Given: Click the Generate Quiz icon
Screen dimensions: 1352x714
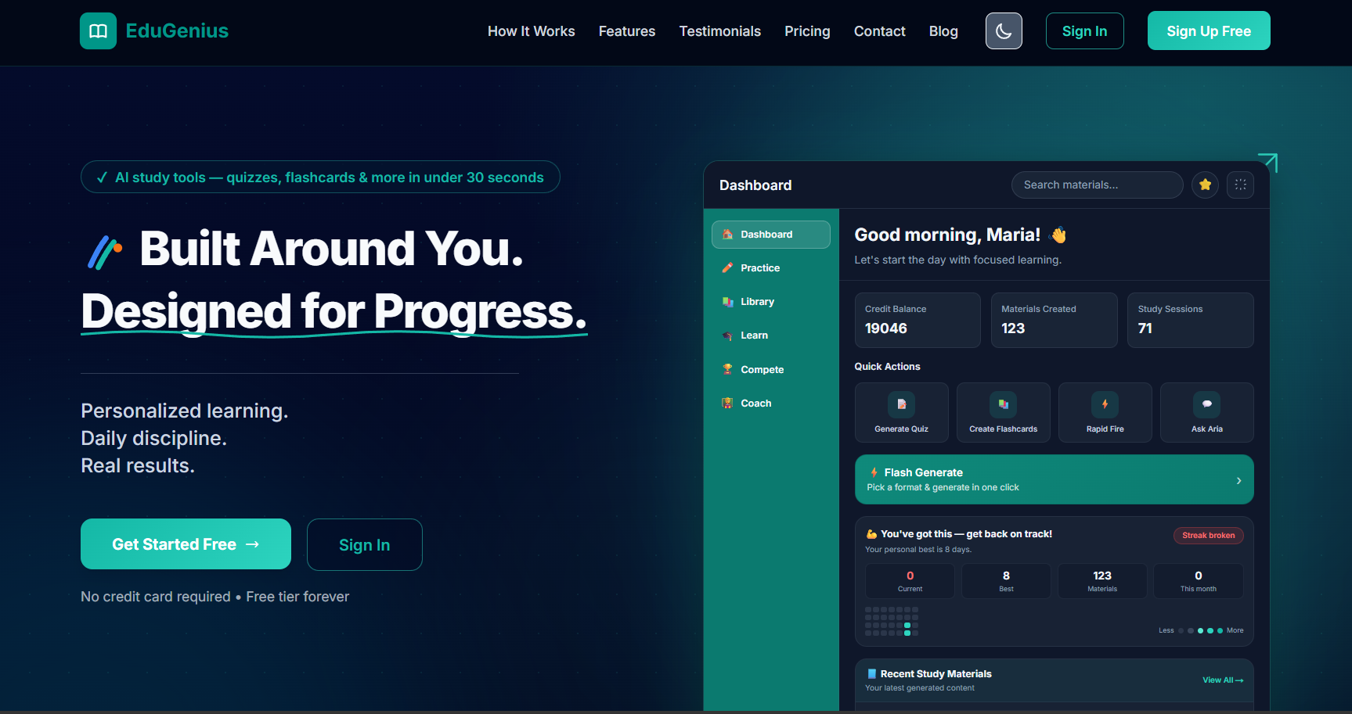Looking at the screenshot, I should point(901,404).
